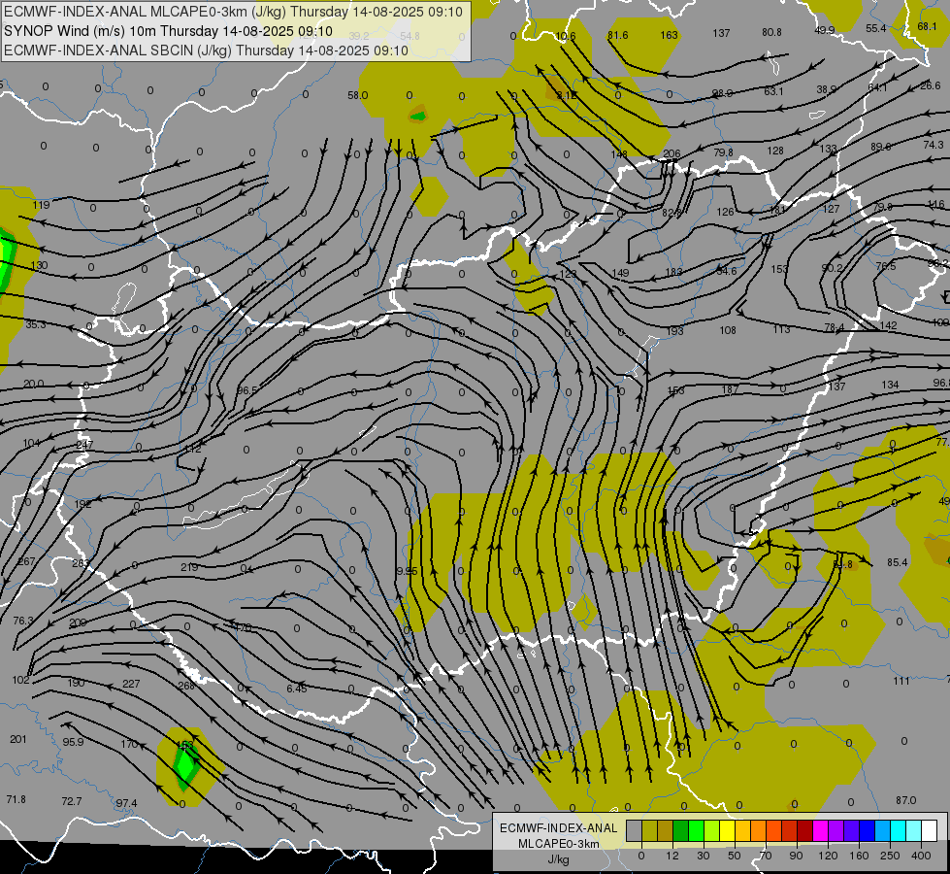Click the map value 90.2
This screenshot has width=950, height=874.
pos(833,268)
